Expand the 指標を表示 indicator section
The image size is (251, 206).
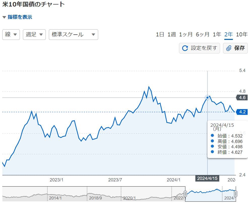[17, 17]
